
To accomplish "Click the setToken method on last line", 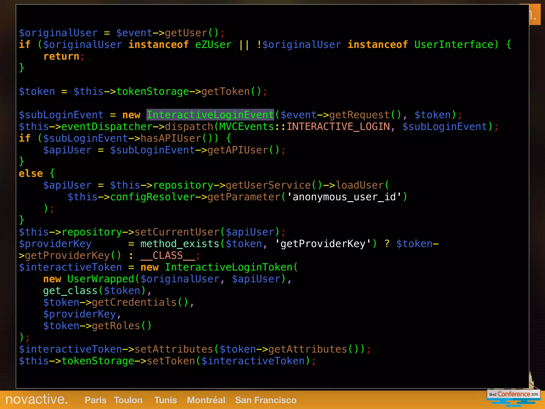I will 171,361.
